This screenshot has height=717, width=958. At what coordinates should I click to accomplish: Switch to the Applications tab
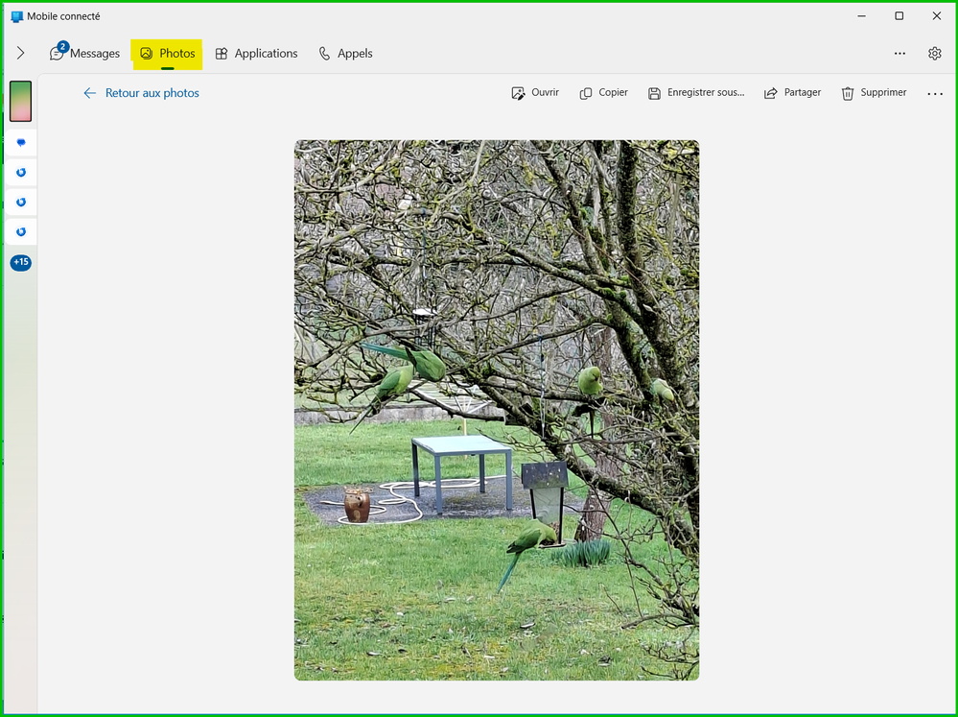click(x=257, y=53)
